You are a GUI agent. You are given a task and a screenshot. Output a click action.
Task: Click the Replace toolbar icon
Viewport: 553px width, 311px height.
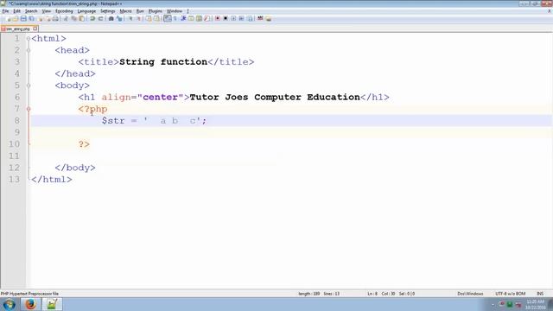pos(119,18)
